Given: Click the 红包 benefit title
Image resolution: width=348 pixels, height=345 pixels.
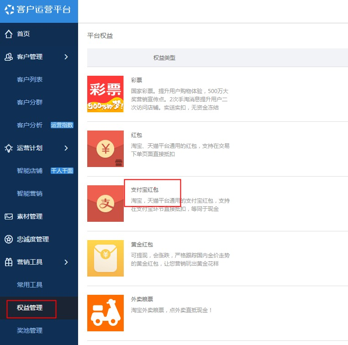Looking at the screenshot, I should (x=137, y=135).
